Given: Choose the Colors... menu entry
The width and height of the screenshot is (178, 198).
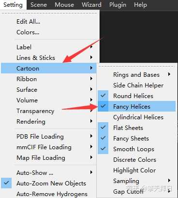Looking at the screenshot, I should [49, 32].
